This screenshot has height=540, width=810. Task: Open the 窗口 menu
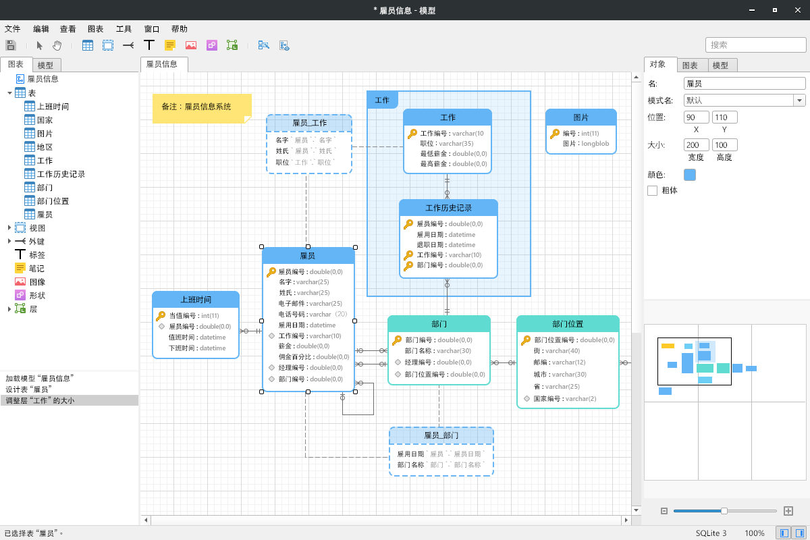click(152, 29)
